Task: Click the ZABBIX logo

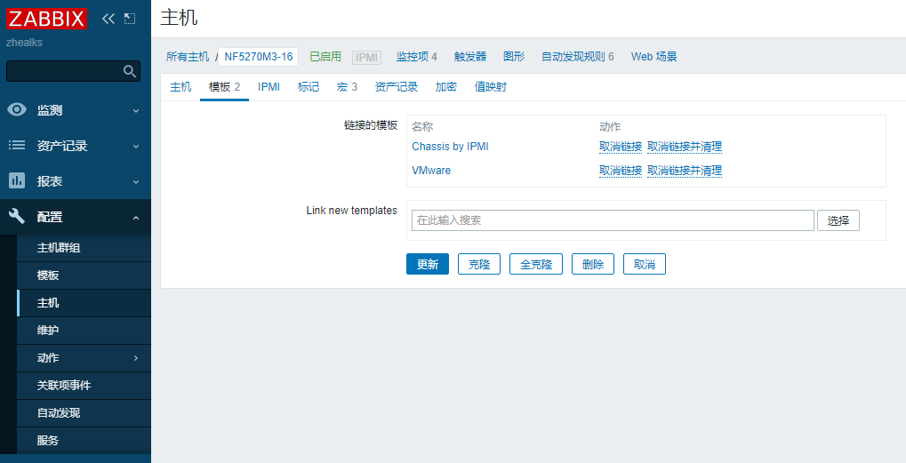Action: [x=47, y=19]
